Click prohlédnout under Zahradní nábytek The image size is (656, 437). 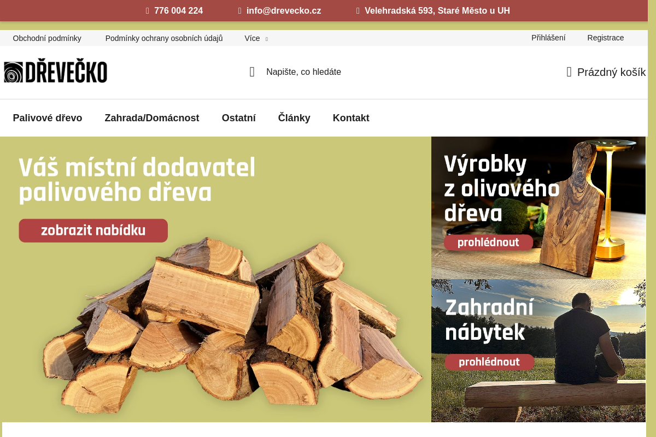point(489,362)
